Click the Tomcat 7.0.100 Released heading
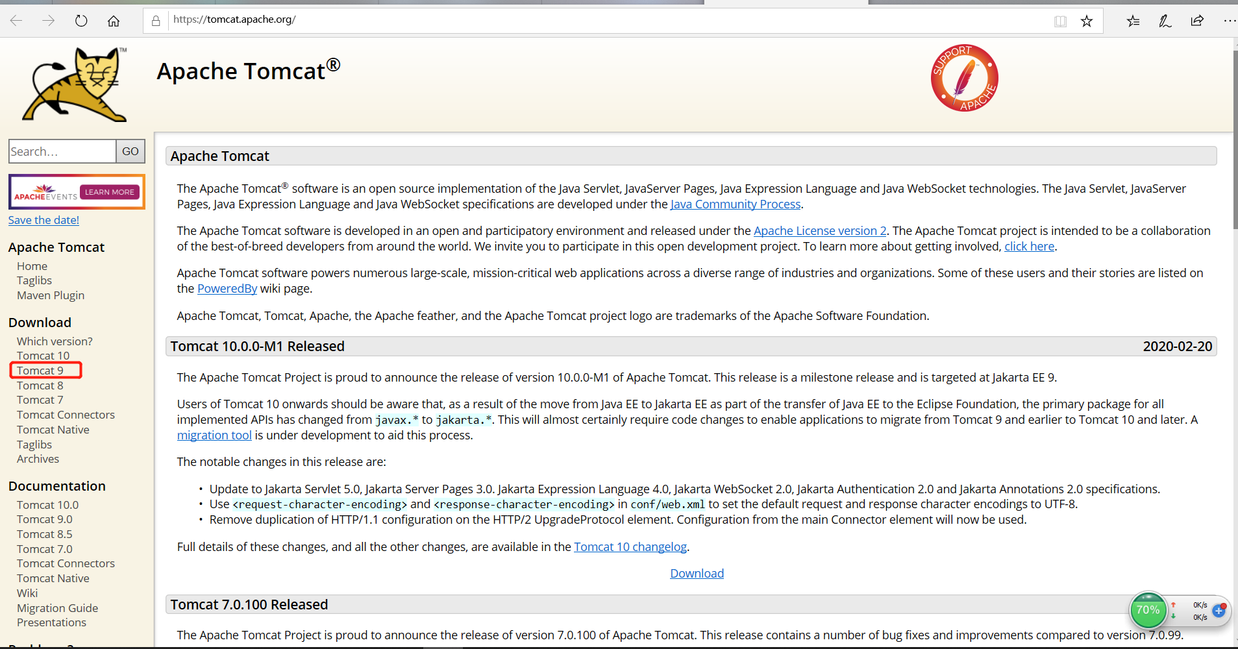The height and width of the screenshot is (649, 1238). [x=249, y=605]
